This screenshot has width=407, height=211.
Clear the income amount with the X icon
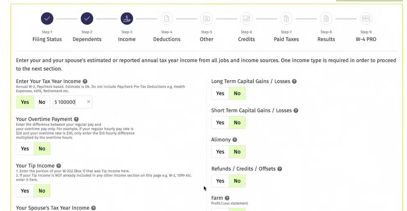[x=88, y=102]
